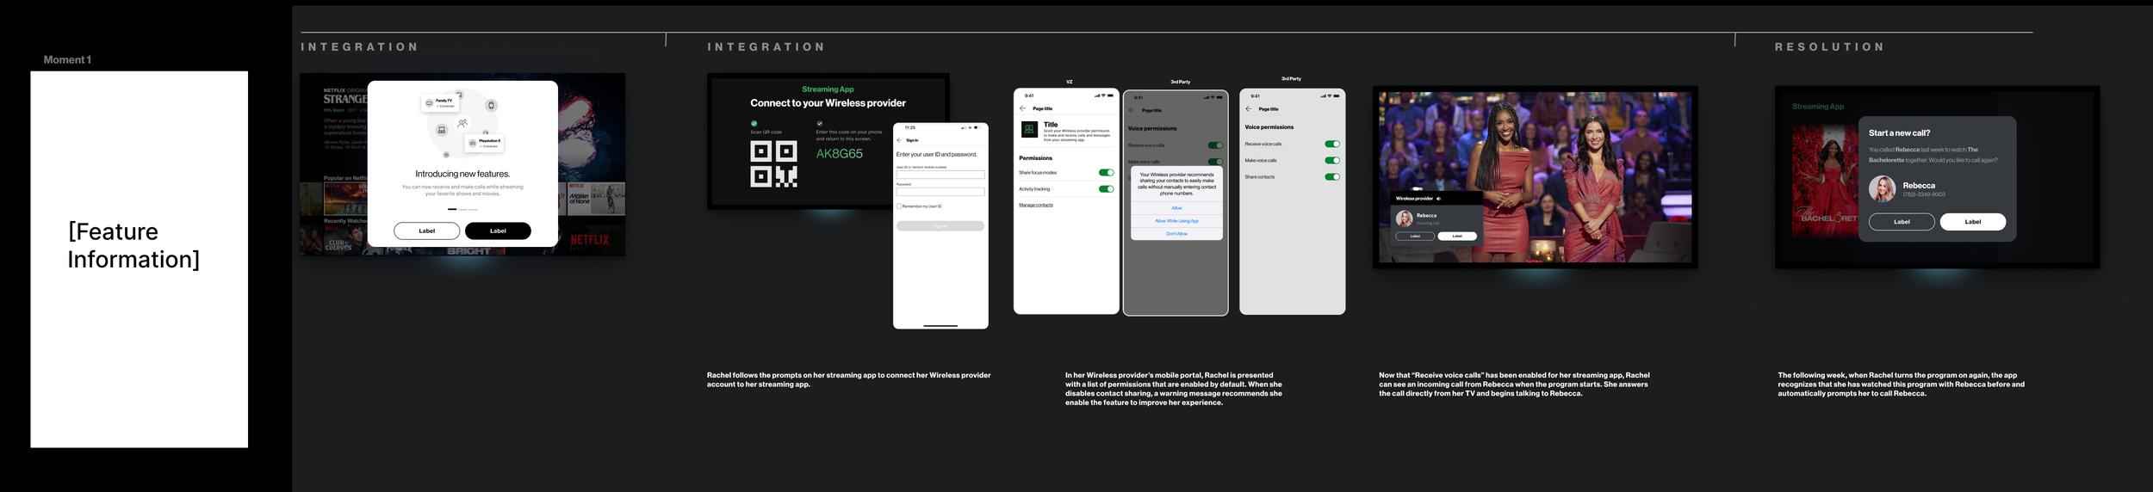Toggle Share focus modes switch
2153x492 pixels.
[1106, 173]
